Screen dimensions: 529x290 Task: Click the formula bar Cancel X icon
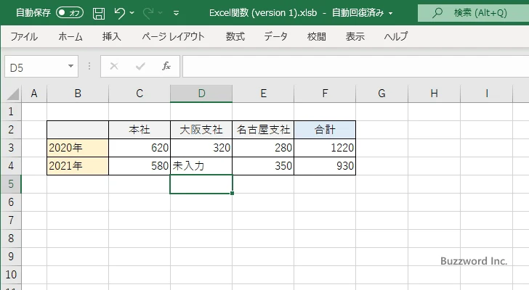[114, 66]
